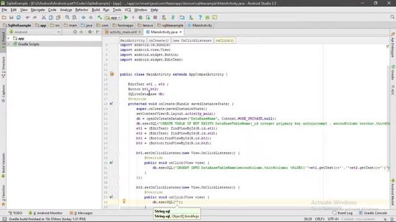This screenshot has height=222, width=396.
Task: Click the new OnClickListener code breadcrumb
Action: tap(192, 40)
